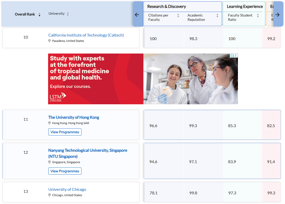285x204 pixels.
Task: Select the Research & Discovery column group
Action: [167, 7]
